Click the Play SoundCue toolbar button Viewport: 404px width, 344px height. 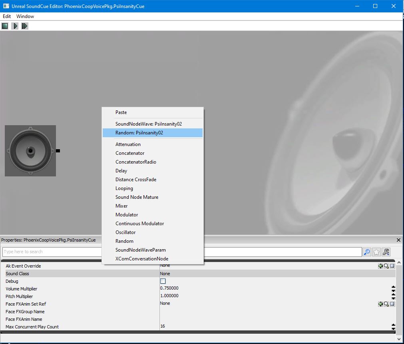pos(15,26)
